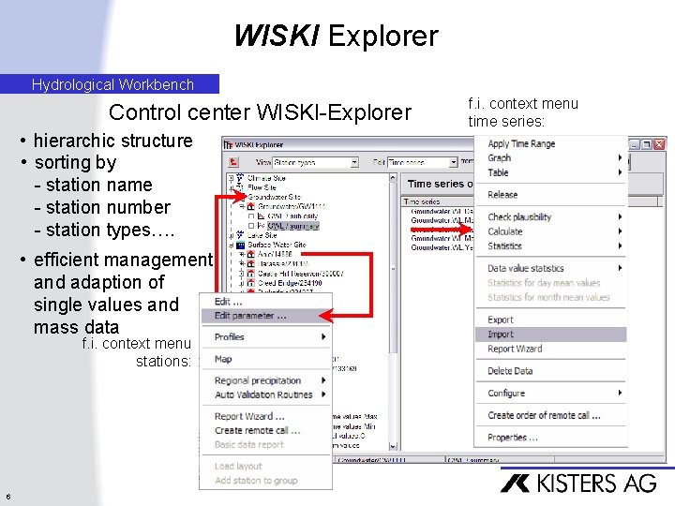
Task: Open the Profiles submenu
Action: coord(266,337)
